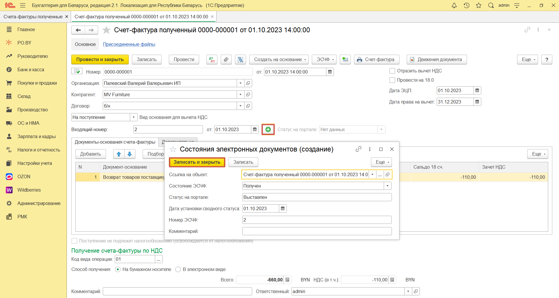Click Записать button in dialog

pos(243,162)
